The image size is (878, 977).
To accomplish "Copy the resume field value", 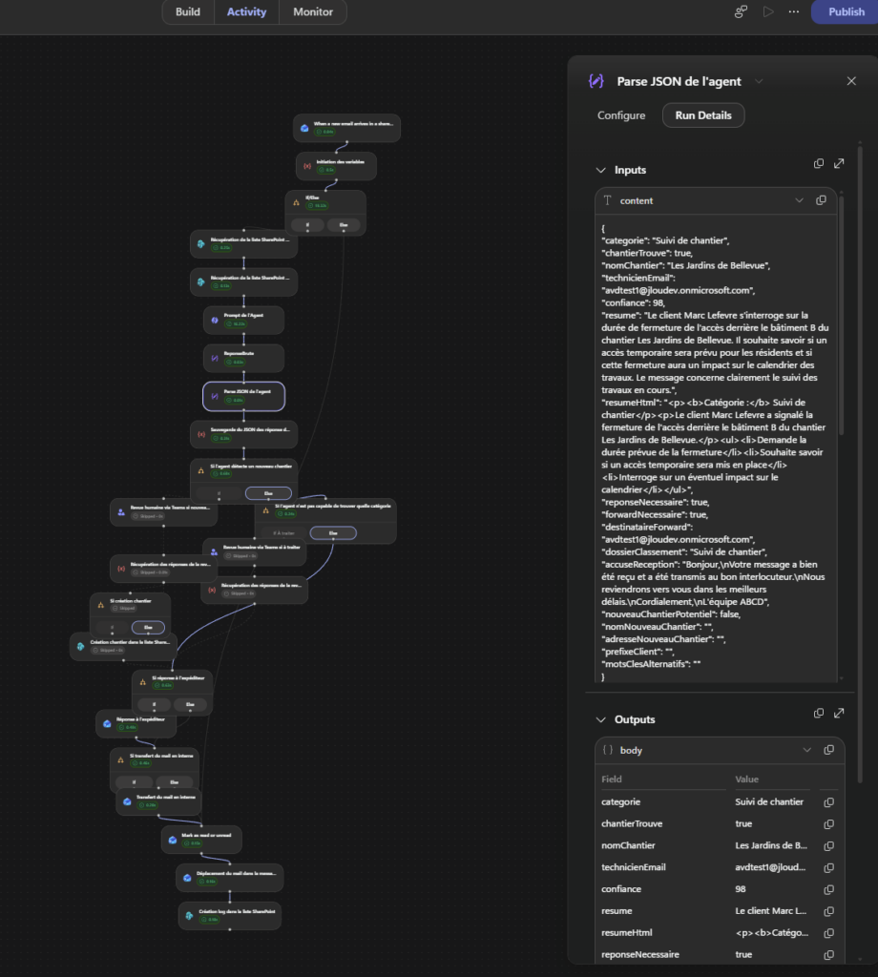I will (x=828, y=911).
